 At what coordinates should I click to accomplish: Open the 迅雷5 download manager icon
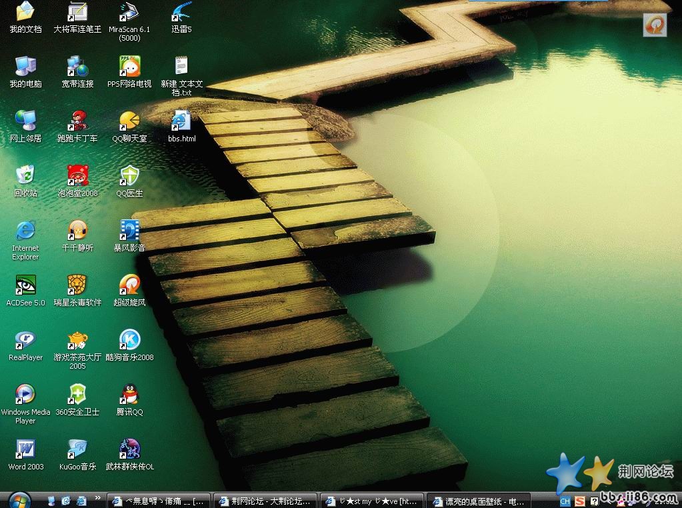(x=181, y=12)
